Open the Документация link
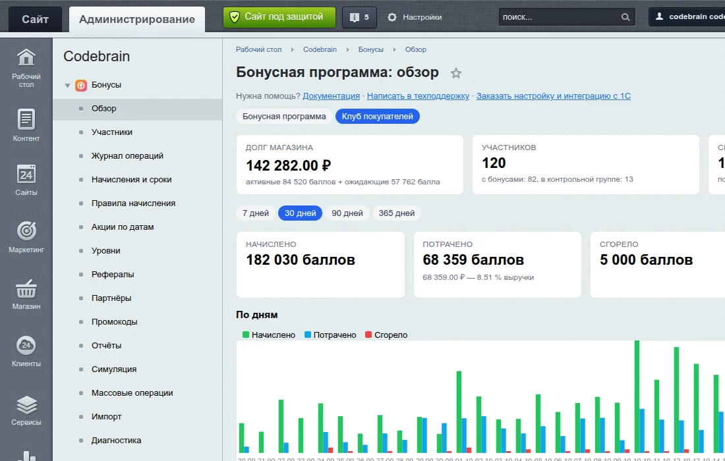725x461 pixels. pos(331,96)
